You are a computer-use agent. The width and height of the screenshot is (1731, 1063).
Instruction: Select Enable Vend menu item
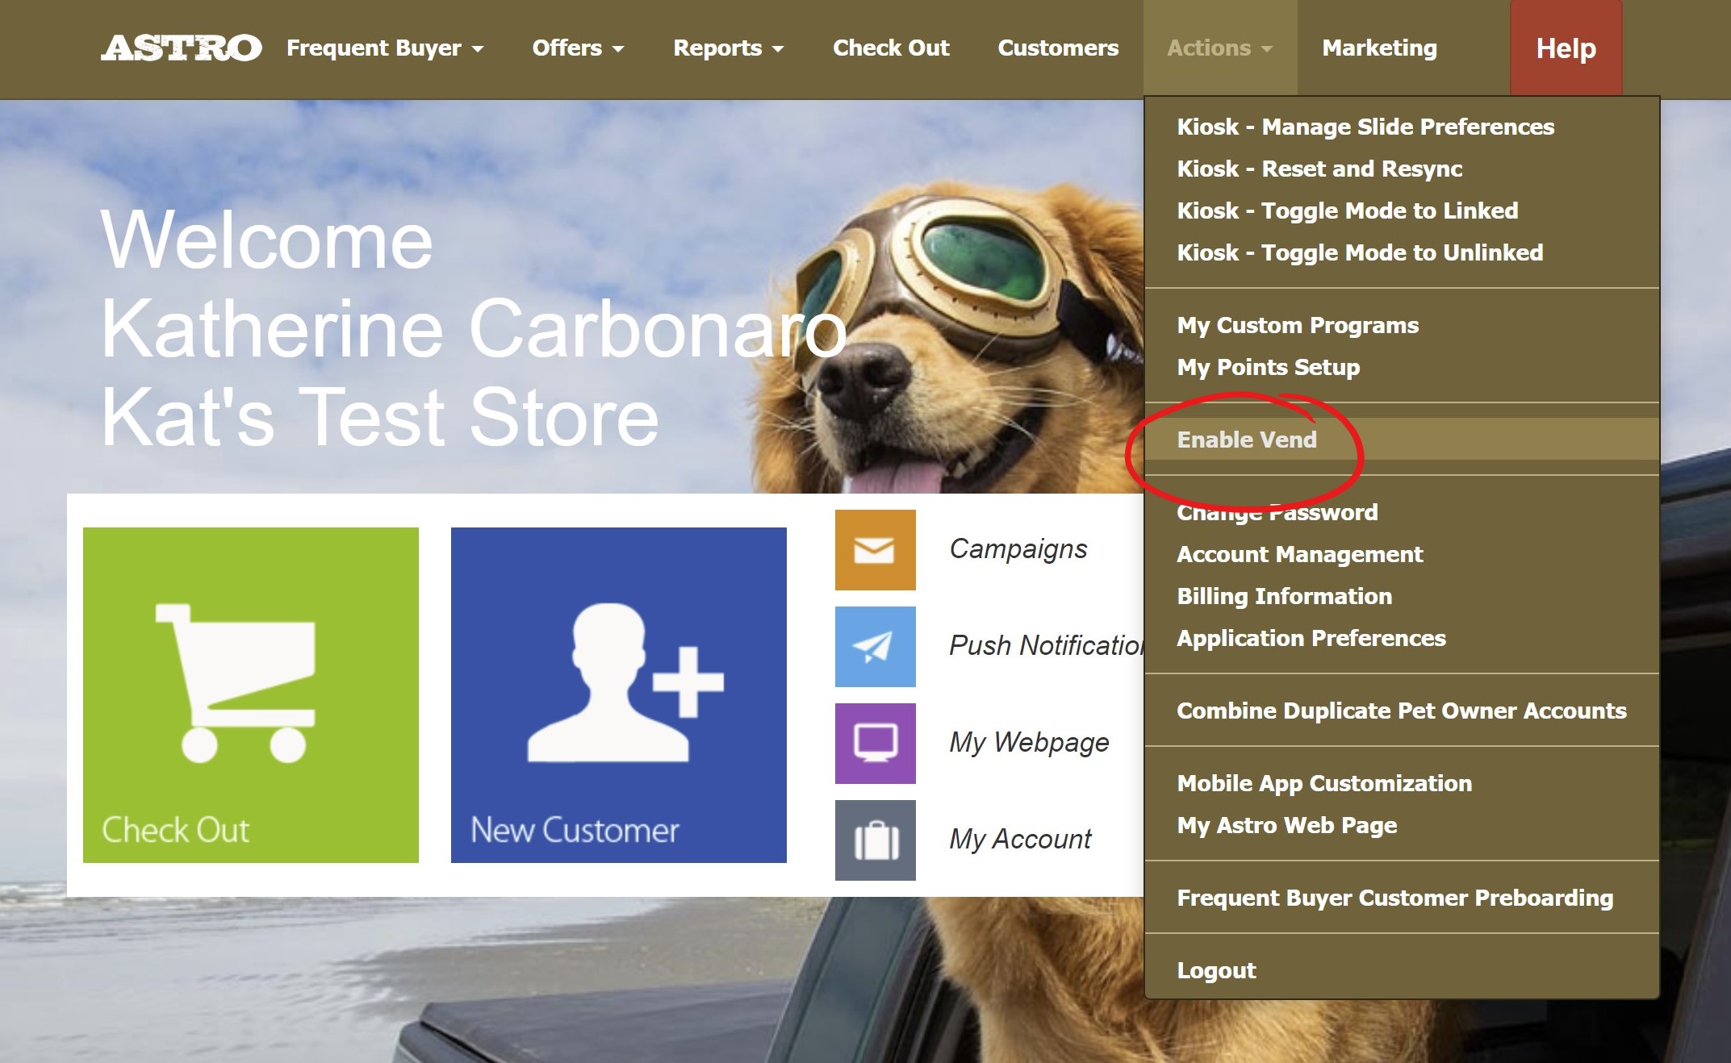(1247, 440)
